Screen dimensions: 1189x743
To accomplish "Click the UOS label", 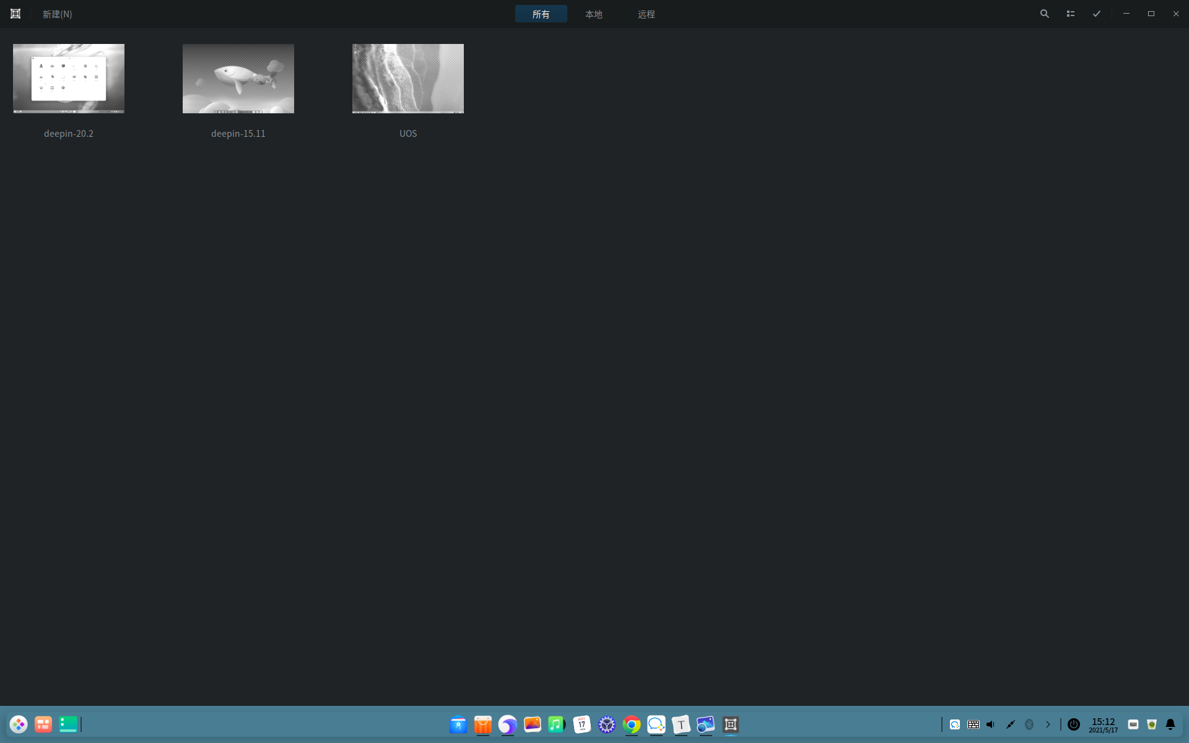I will point(408,133).
